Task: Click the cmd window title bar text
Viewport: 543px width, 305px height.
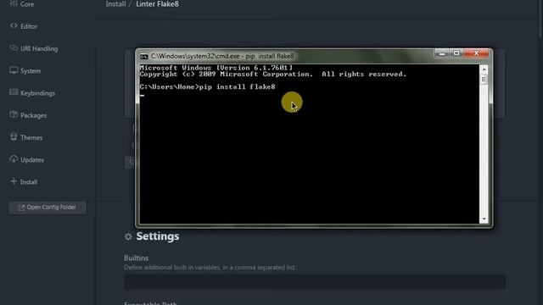Action: click(222, 56)
